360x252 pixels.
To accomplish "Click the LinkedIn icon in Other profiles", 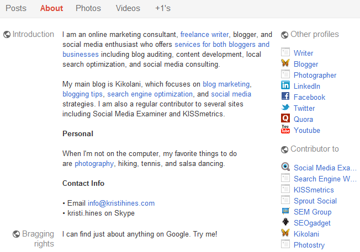I will point(285,85).
